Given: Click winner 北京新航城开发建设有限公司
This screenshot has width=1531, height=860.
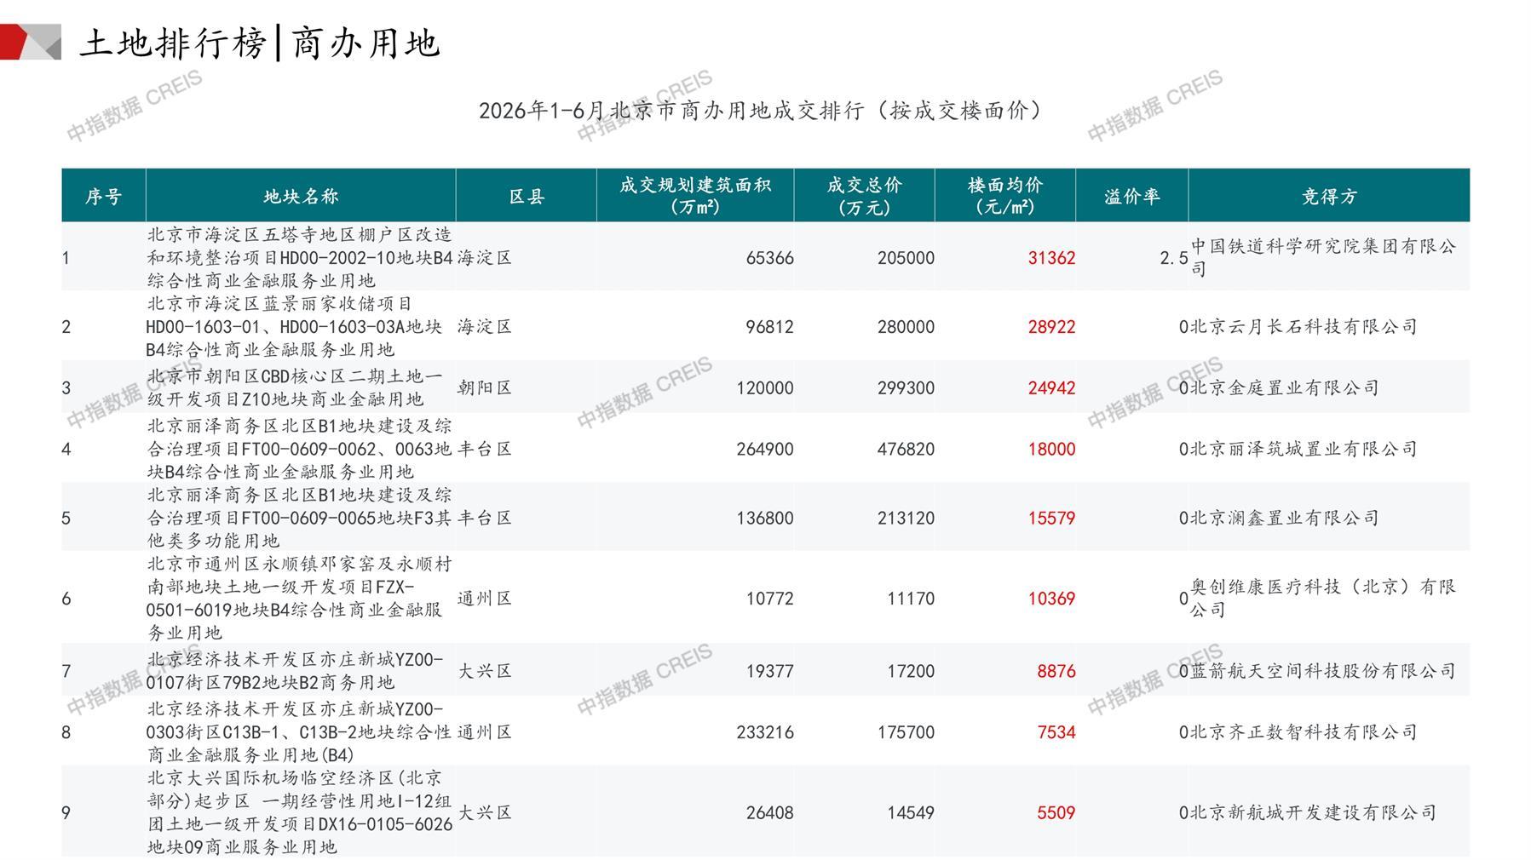Looking at the screenshot, I should (1313, 813).
